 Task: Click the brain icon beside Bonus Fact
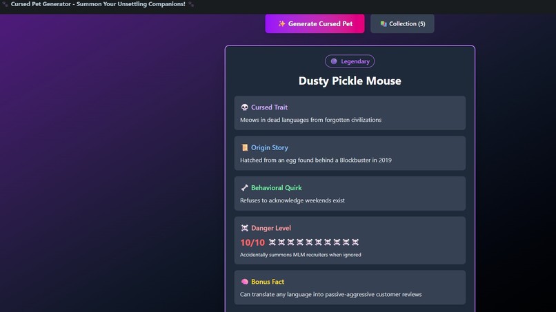coord(244,282)
